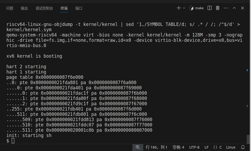
Task: Open the 调试控制台 tab
Action: [44, 8]
